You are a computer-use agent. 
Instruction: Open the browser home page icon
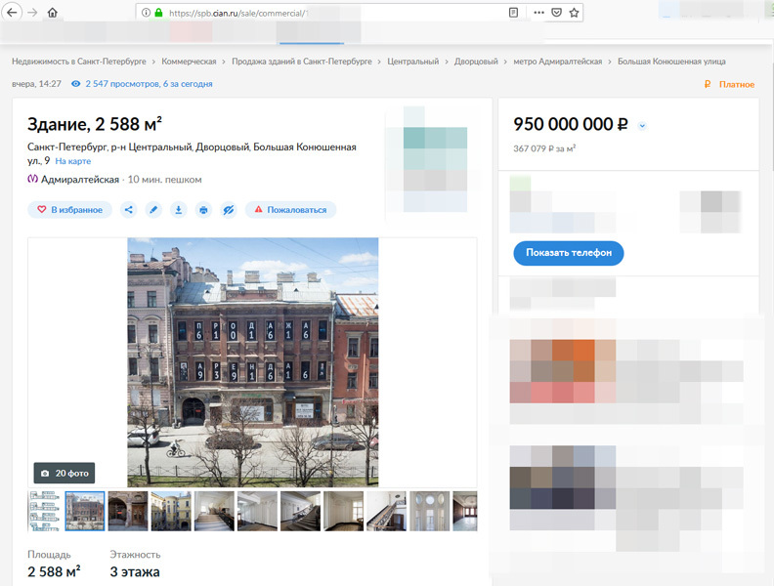[53, 13]
